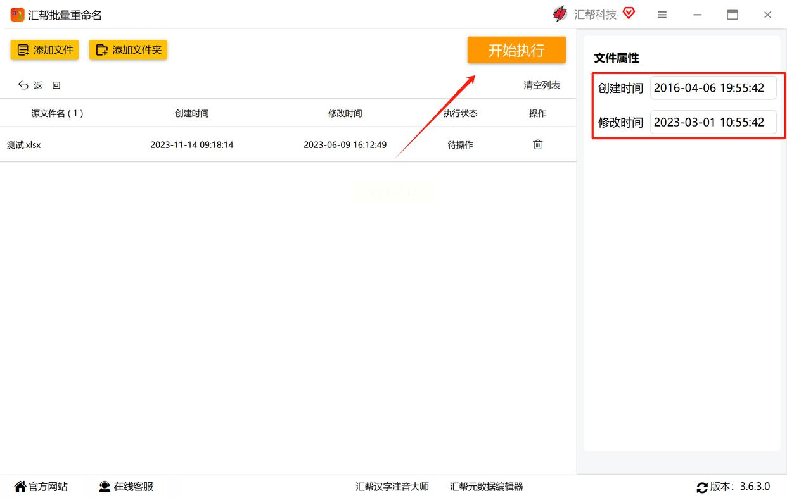Click the refresh icon beside version number
The image size is (787, 498).
701,487
